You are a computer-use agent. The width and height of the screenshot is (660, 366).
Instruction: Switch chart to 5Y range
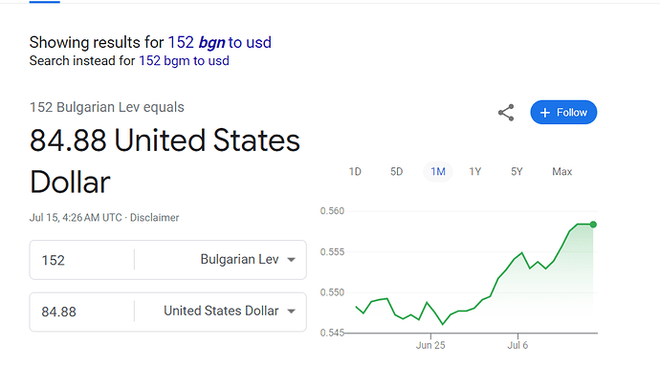click(517, 172)
